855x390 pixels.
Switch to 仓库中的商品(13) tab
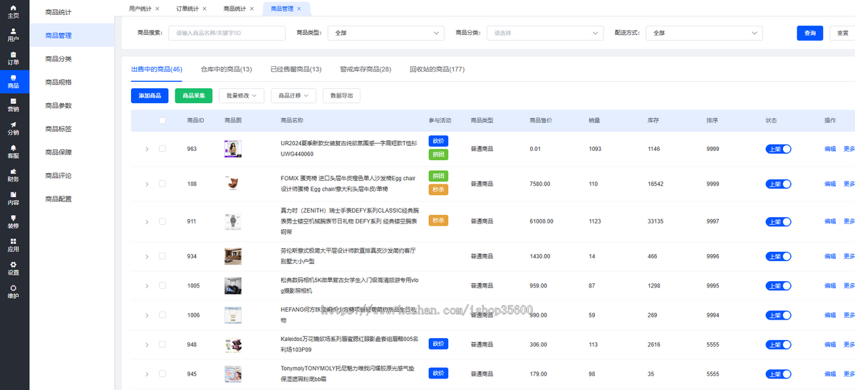227,69
